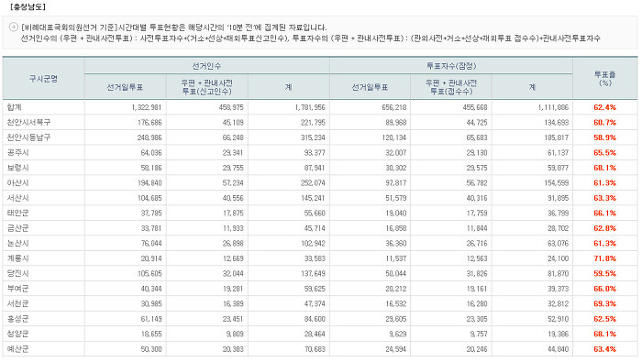The width and height of the screenshot is (642, 362).
Task: Select the 137,649 total for 당진시
Action: 313,274
